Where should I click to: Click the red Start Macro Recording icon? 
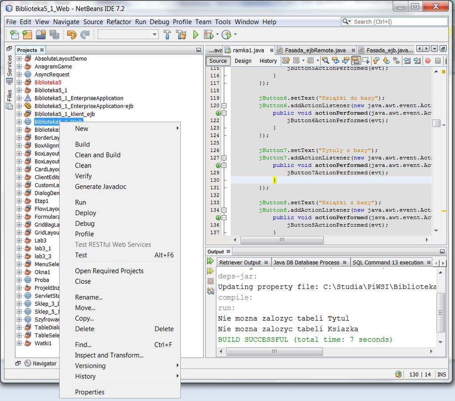(x=428, y=61)
